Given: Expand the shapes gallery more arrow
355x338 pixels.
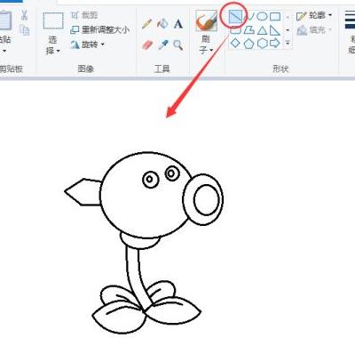Looking at the screenshot, I should (288, 44).
